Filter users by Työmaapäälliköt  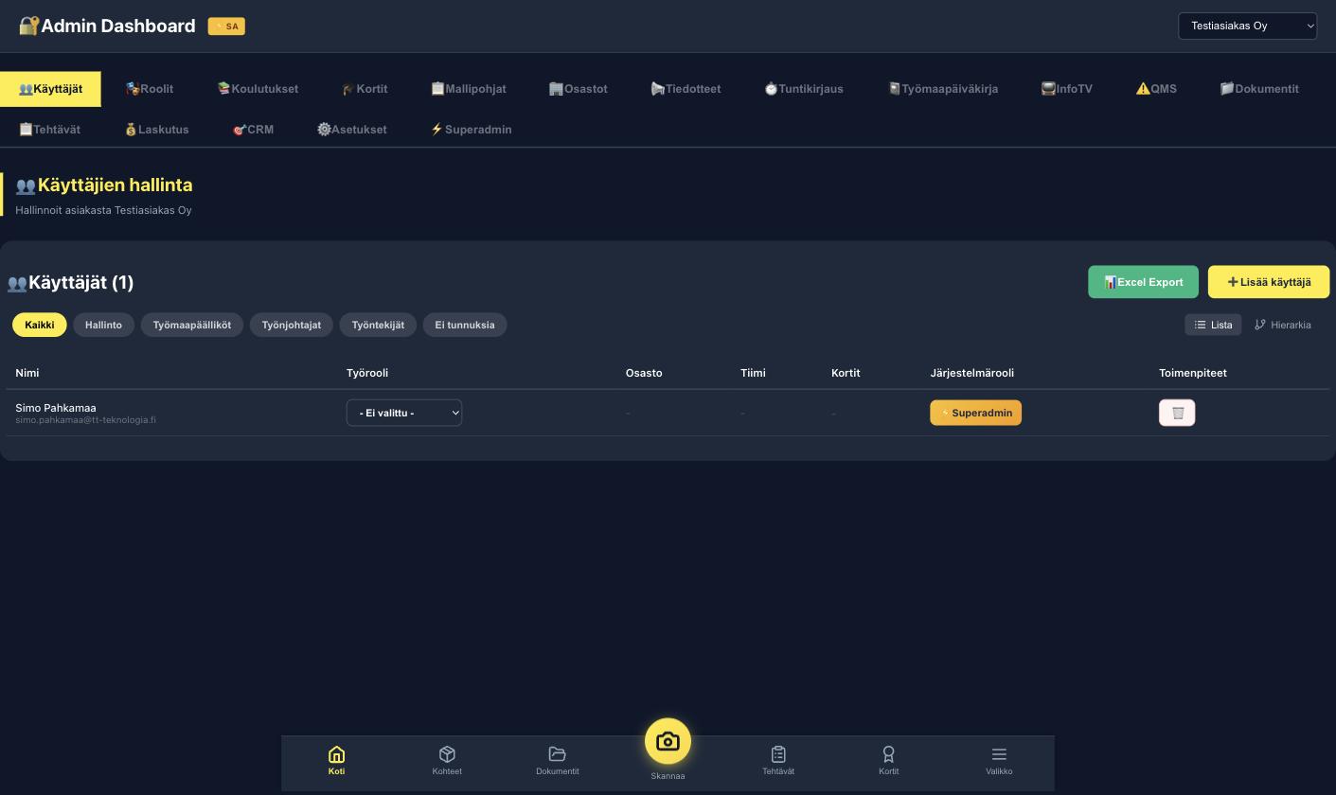pos(192,325)
